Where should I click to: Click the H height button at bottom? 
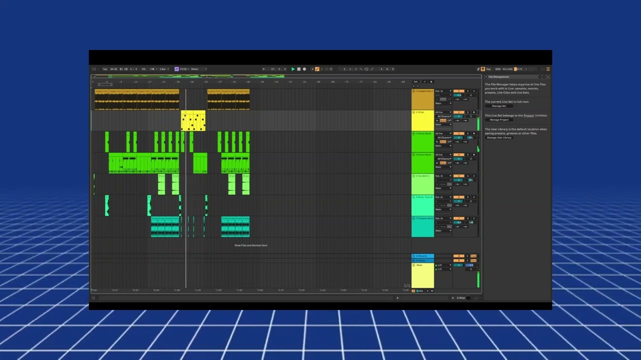pos(428,291)
